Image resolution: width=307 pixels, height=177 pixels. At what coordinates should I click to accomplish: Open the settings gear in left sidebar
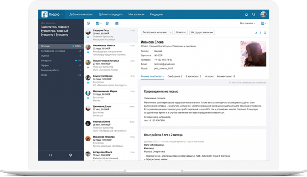[71, 155]
